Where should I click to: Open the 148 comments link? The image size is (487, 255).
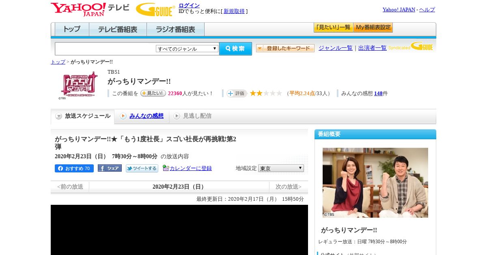tap(378, 93)
